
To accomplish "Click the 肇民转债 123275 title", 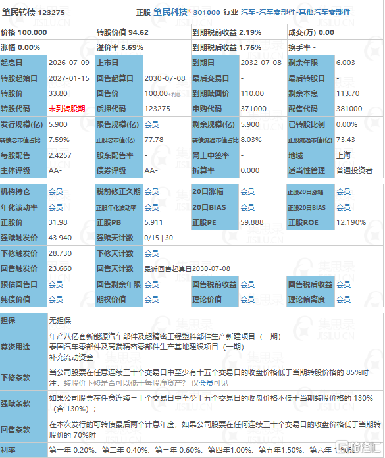I will (x=33, y=13).
